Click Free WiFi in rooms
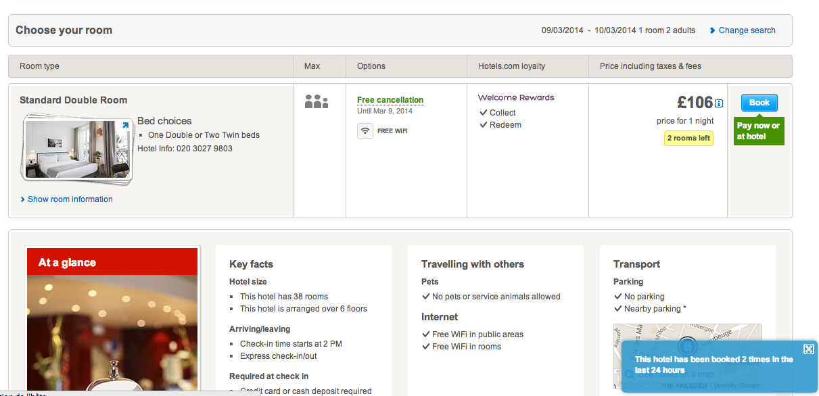Image resolution: width=819 pixels, height=396 pixels. pyautogui.click(x=467, y=347)
